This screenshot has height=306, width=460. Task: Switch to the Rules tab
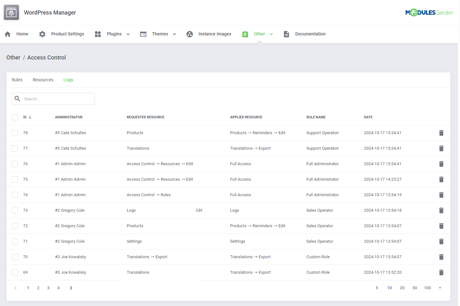[x=17, y=80]
